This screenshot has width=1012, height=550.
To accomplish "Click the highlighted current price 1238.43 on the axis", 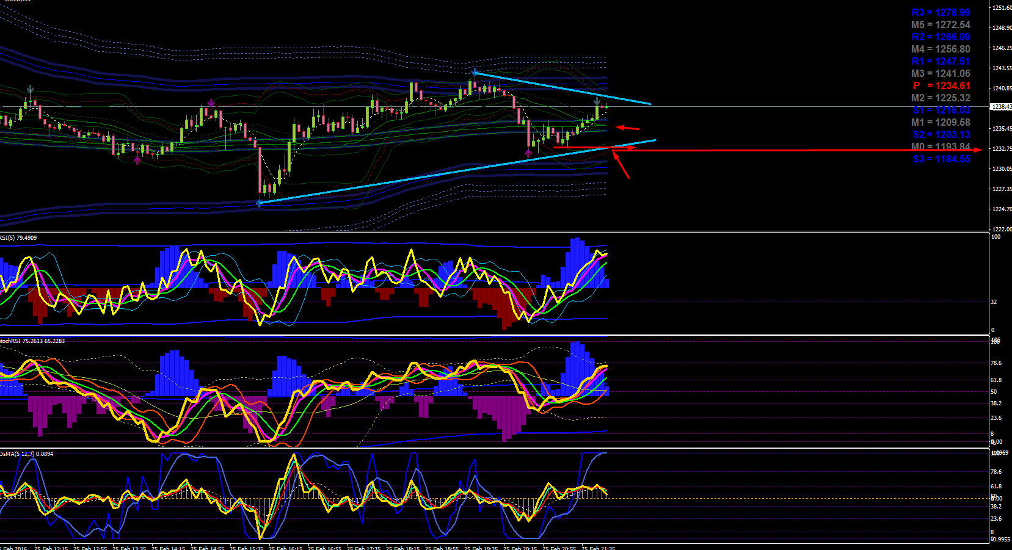I will coord(1002,107).
